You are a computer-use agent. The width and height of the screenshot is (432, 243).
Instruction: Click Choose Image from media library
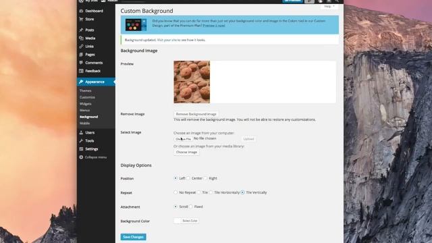[186, 152]
